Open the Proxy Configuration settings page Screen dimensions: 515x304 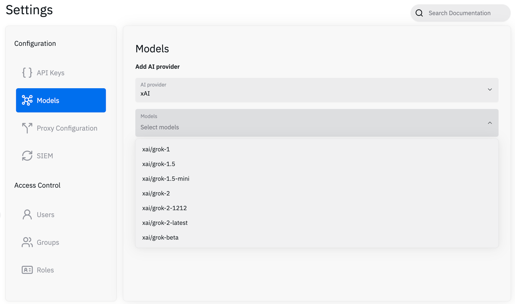tap(67, 128)
